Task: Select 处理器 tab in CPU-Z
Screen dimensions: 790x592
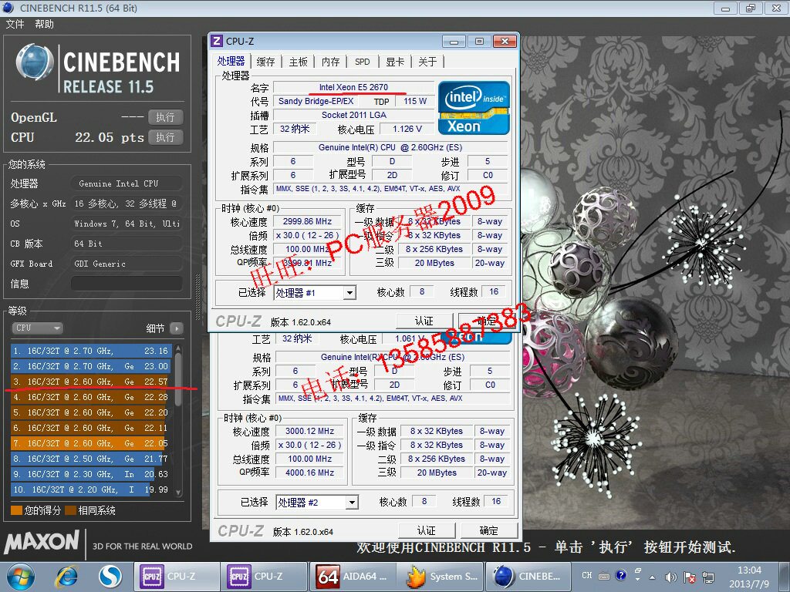Action: [231, 61]
